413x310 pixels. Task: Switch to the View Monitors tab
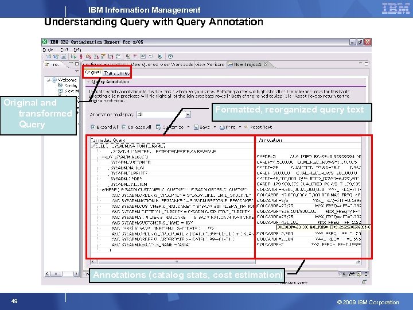click(x=209, y=64)
